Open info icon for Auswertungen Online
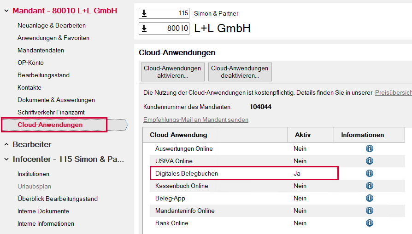This screenshot has width=412, height=234. tap(370, 148)
